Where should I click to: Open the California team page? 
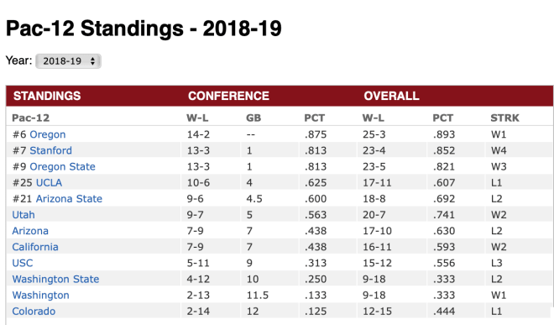coord(35,247)
